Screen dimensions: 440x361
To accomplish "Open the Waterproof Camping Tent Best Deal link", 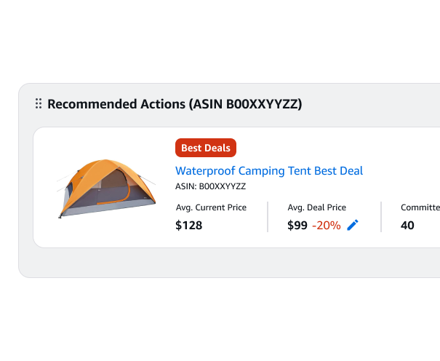I will point(269,171).
